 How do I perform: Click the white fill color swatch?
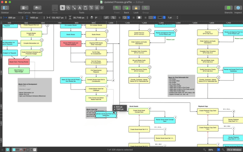click(139, 18)
